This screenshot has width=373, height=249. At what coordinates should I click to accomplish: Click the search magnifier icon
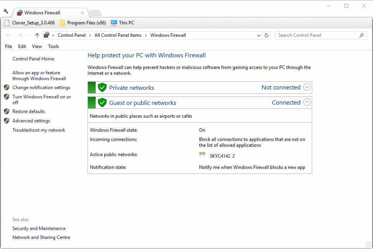point(361,35)
